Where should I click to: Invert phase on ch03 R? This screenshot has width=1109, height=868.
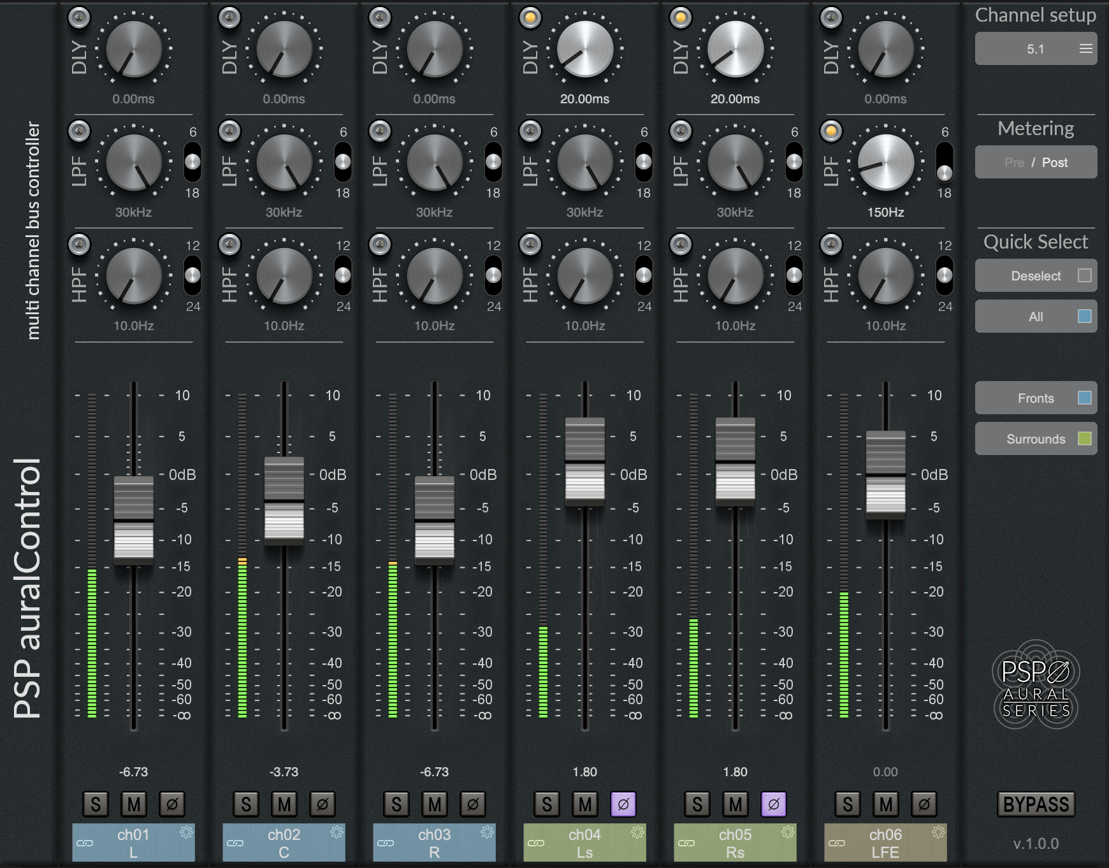(473, 804)
